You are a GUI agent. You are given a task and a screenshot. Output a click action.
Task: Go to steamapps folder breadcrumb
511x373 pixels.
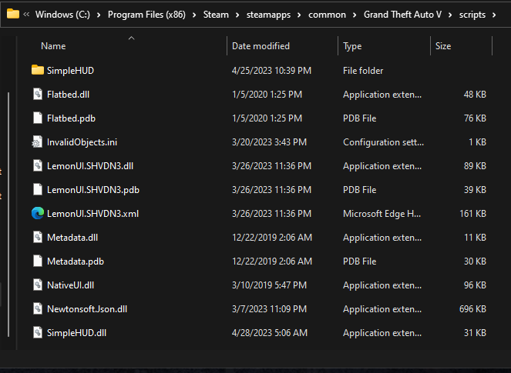(x=268, y=15)
